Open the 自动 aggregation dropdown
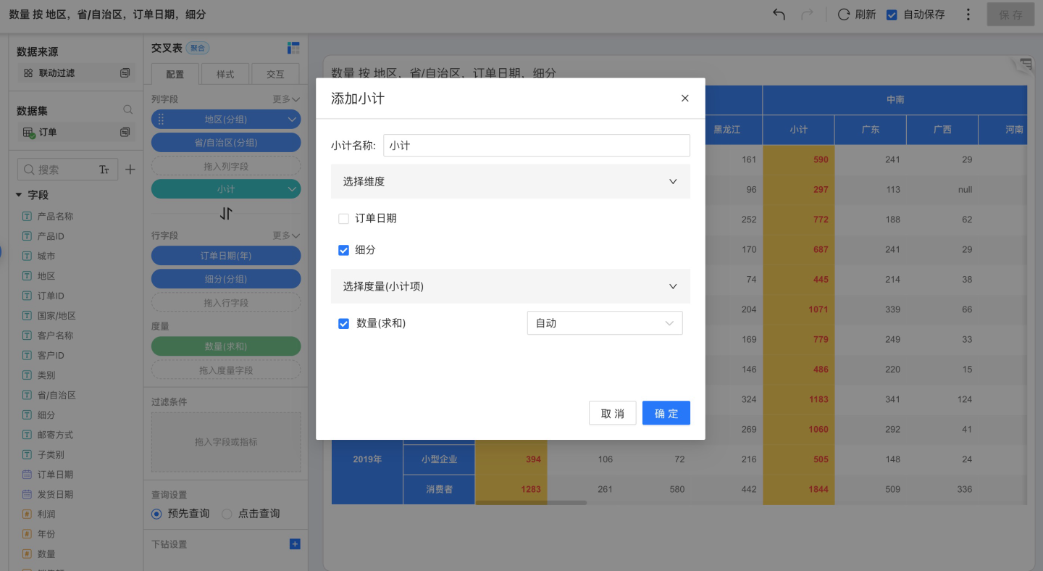The image size is (1043, 571). (x=604, y=323)
